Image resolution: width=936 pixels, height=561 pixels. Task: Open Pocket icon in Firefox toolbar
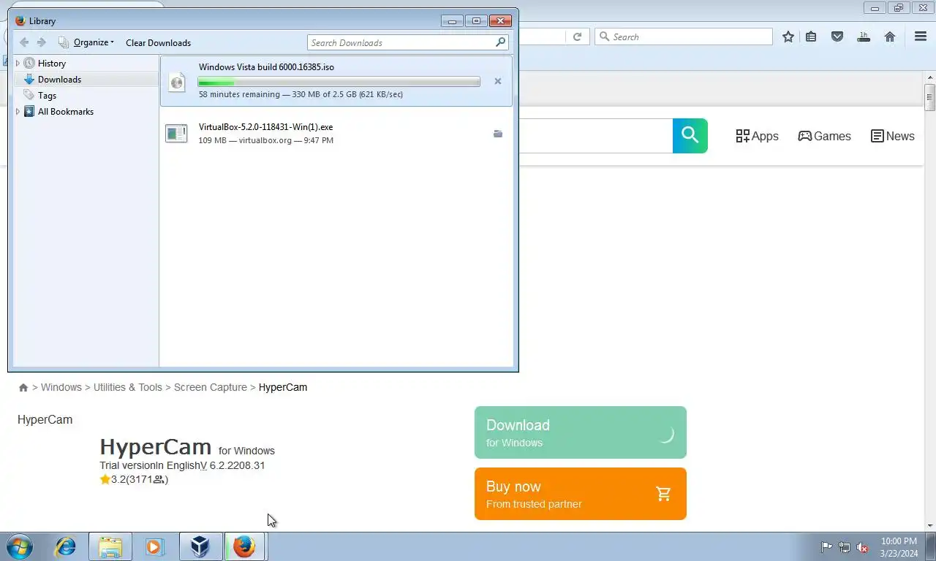pos(837,37)
